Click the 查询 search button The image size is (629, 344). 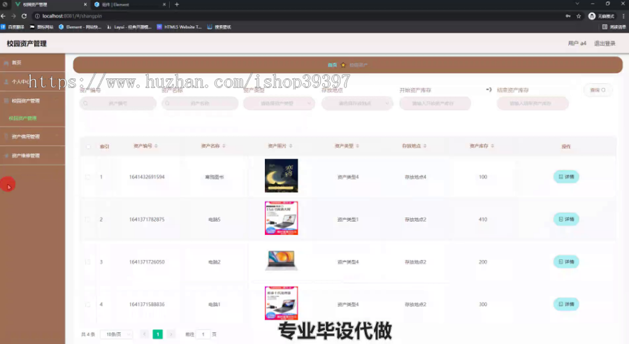pos(598,90)
